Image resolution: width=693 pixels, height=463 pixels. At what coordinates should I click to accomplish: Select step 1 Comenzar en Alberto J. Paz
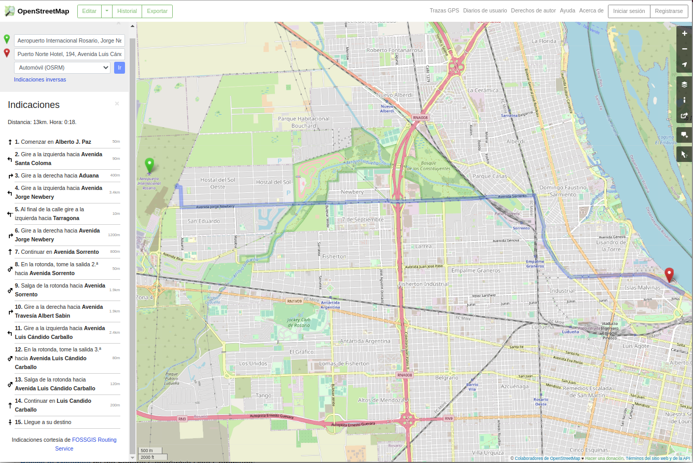64,142
